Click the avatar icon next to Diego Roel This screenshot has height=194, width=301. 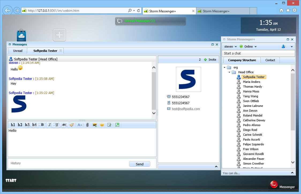pos(239,130)
